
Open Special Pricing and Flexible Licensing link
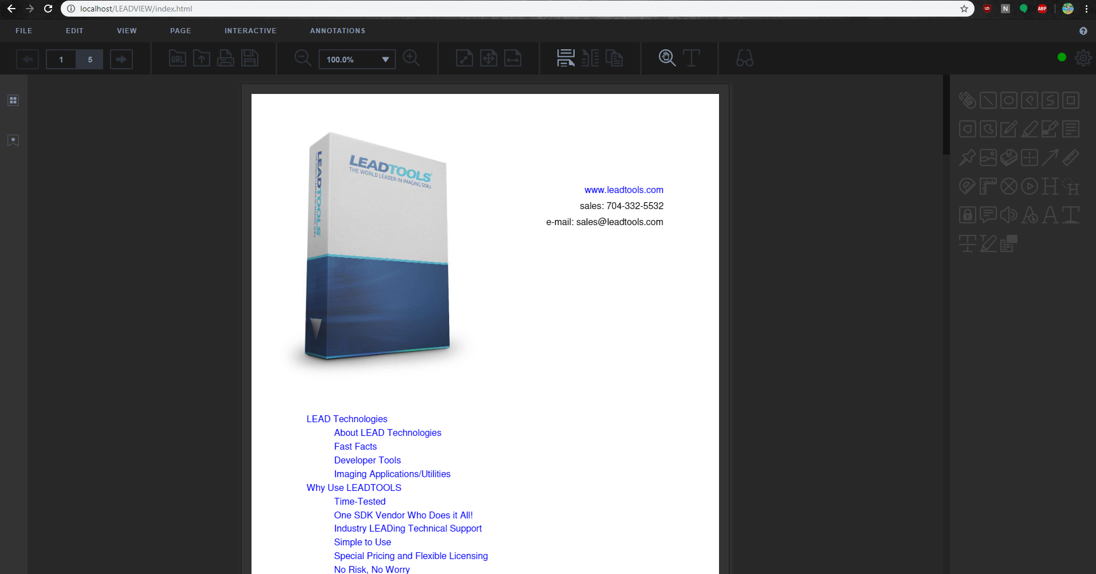[x=411, y=556]
